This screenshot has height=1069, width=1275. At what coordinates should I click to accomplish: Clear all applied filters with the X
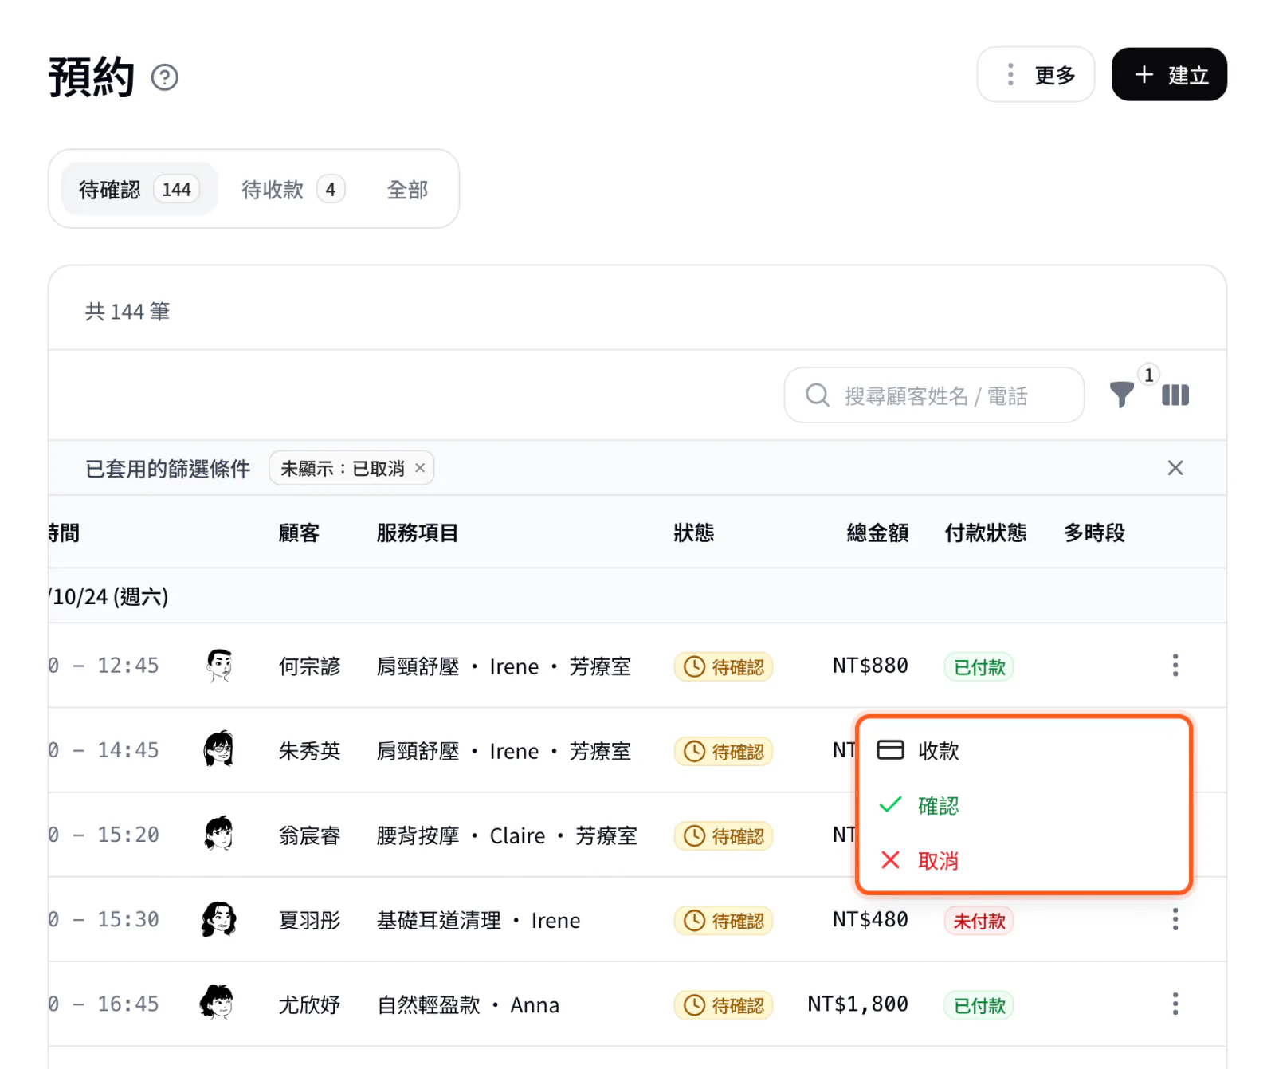coord(1175,468)
